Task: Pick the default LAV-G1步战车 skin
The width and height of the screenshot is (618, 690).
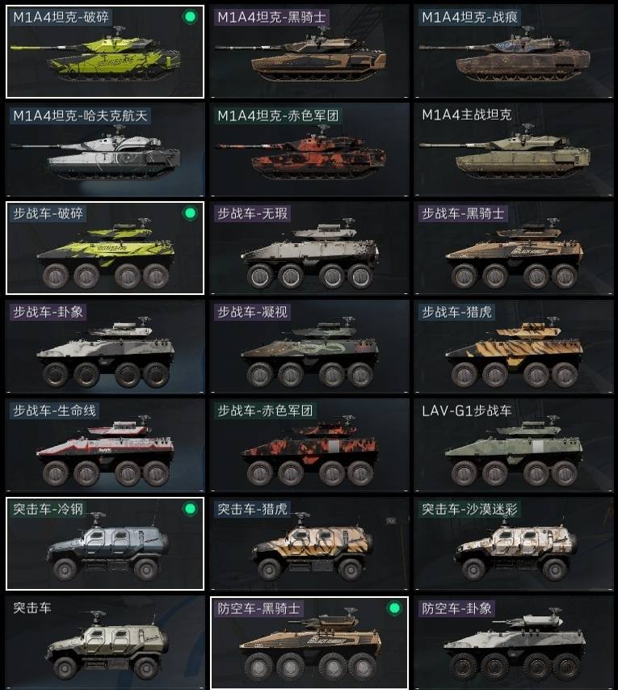Action: 513,445
